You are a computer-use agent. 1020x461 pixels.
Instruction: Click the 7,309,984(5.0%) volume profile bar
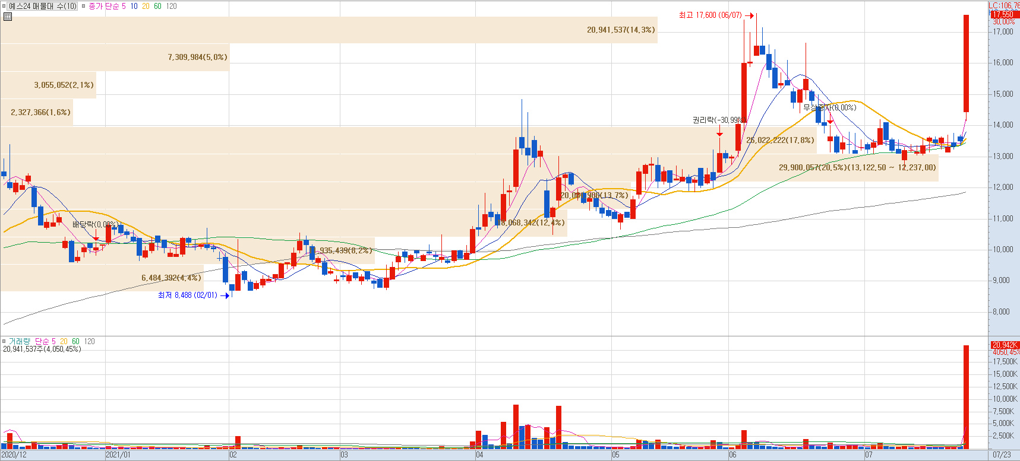pyautogui.click(x=115, y=58)
